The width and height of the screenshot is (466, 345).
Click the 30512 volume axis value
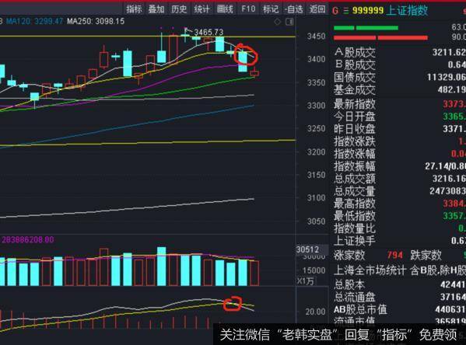pyautogui.click(x=307, y=249)
